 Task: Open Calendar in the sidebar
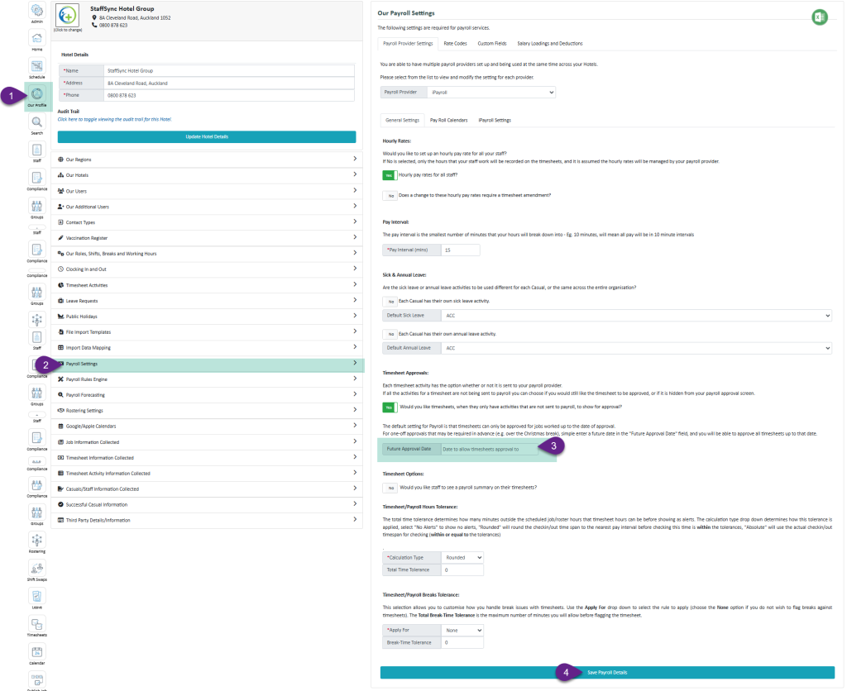click(x=36, y=652)
